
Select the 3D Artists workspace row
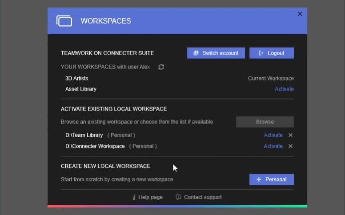pos(177,79)
